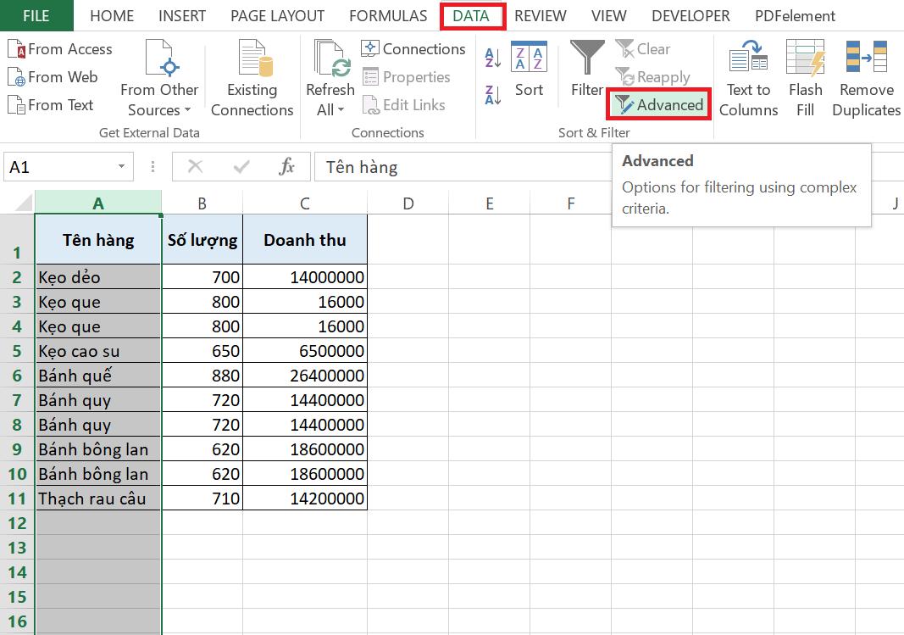
Task: Open the Name Box dropdown arrow
Action: 122,166
